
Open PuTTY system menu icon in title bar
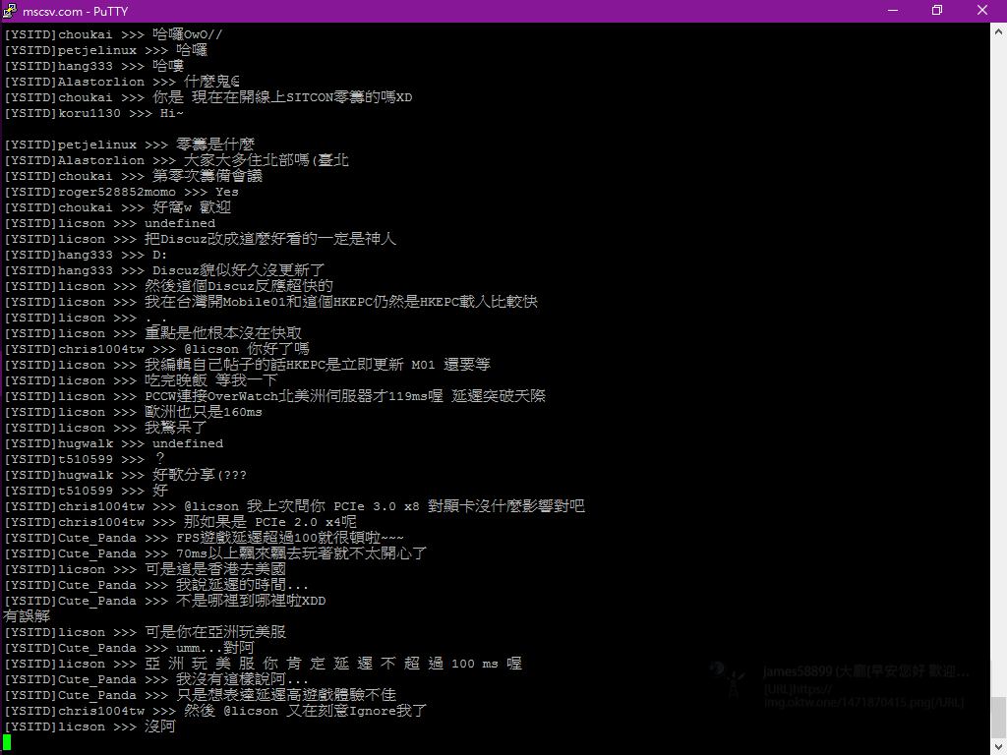pos(10,10)
